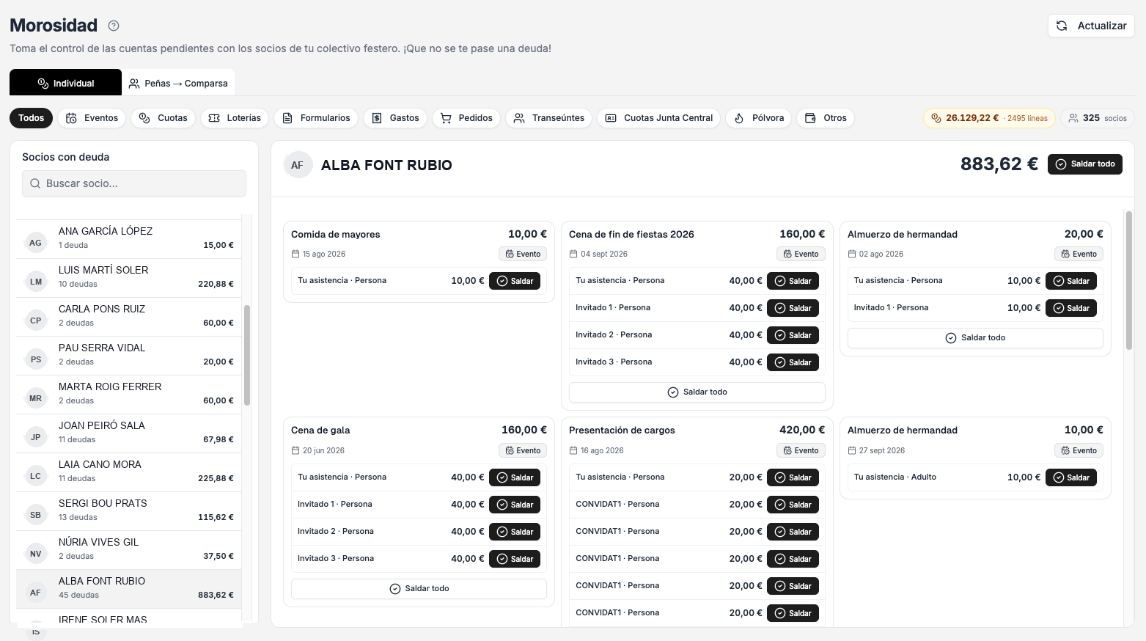Click the calendar icon beside 15 ago 2026
This screenshot has width=1146, height=641.
pos(295,254)
